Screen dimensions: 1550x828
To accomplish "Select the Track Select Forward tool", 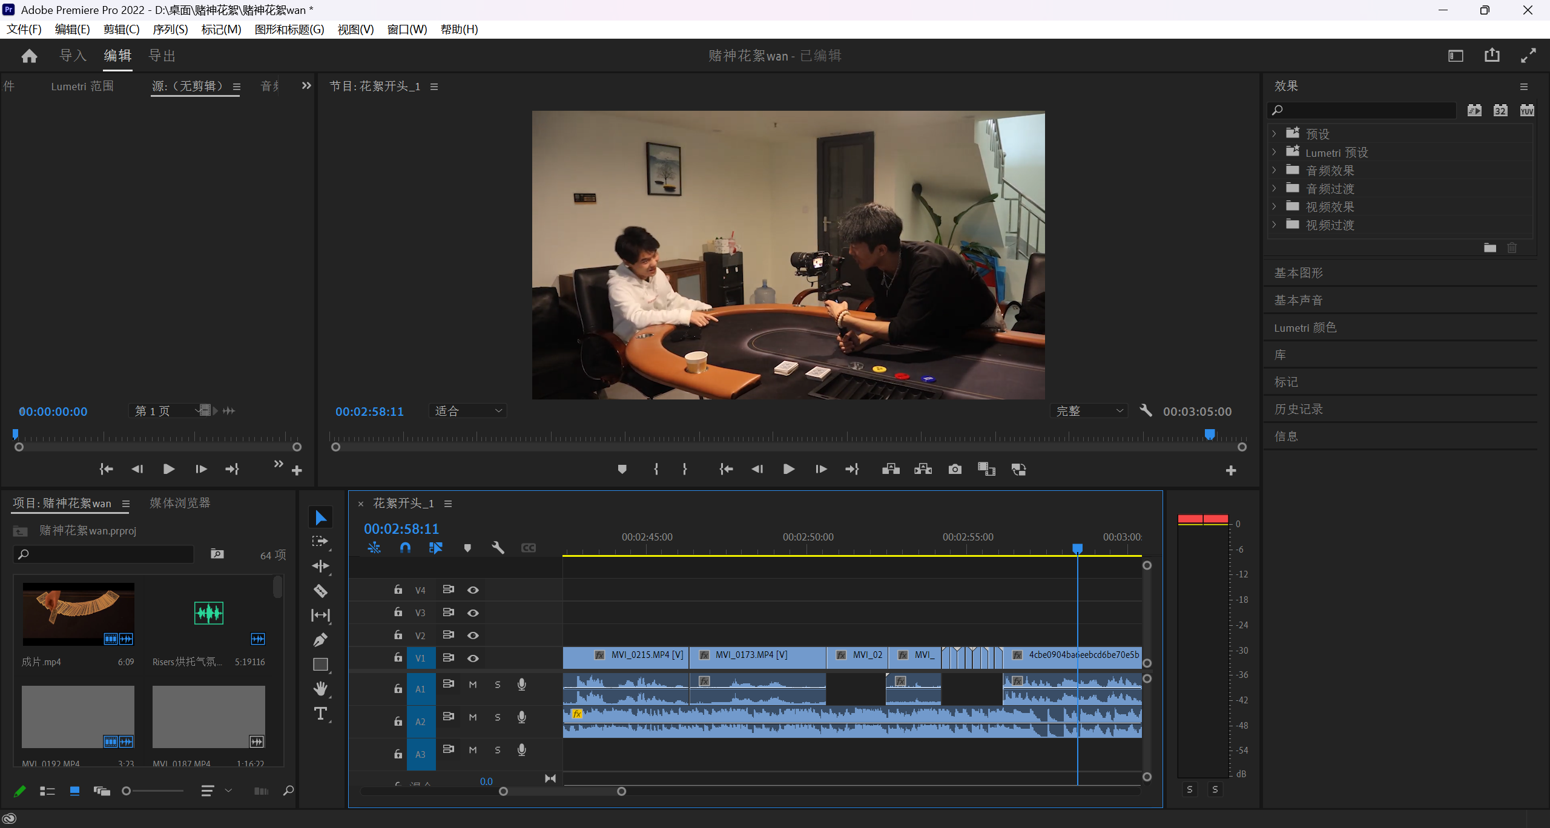I will [320, 542].
